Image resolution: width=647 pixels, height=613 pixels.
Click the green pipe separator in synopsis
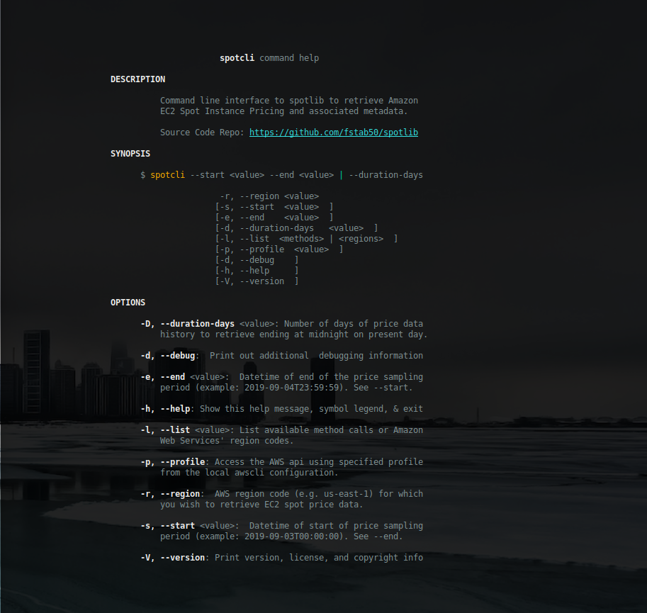(x=342, y=175)
